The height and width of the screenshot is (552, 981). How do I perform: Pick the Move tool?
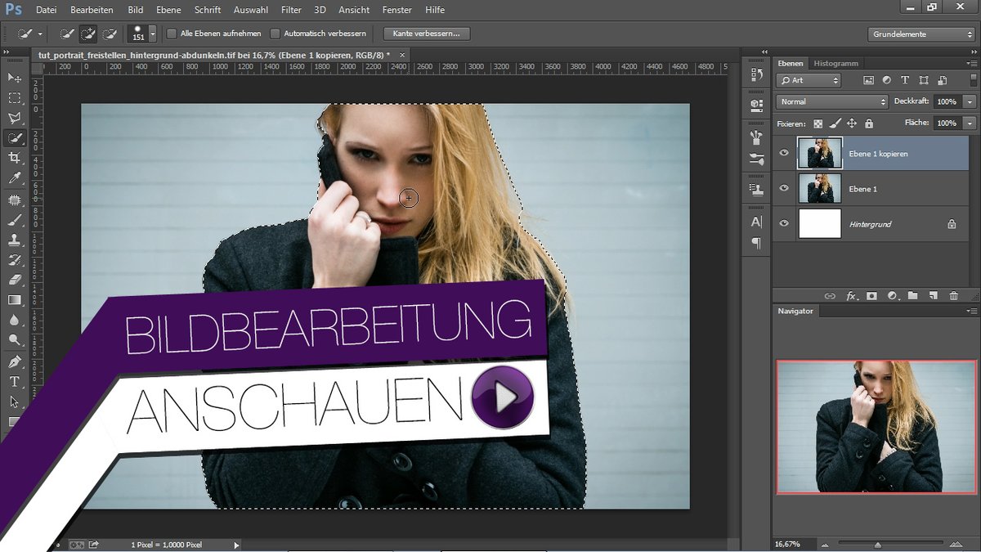(x=15, y=78)
